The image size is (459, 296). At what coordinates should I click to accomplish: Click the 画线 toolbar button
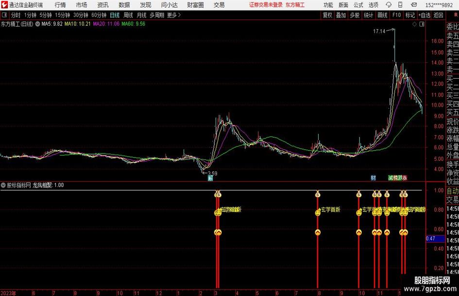pyautogui.click(x=383, y=15)
